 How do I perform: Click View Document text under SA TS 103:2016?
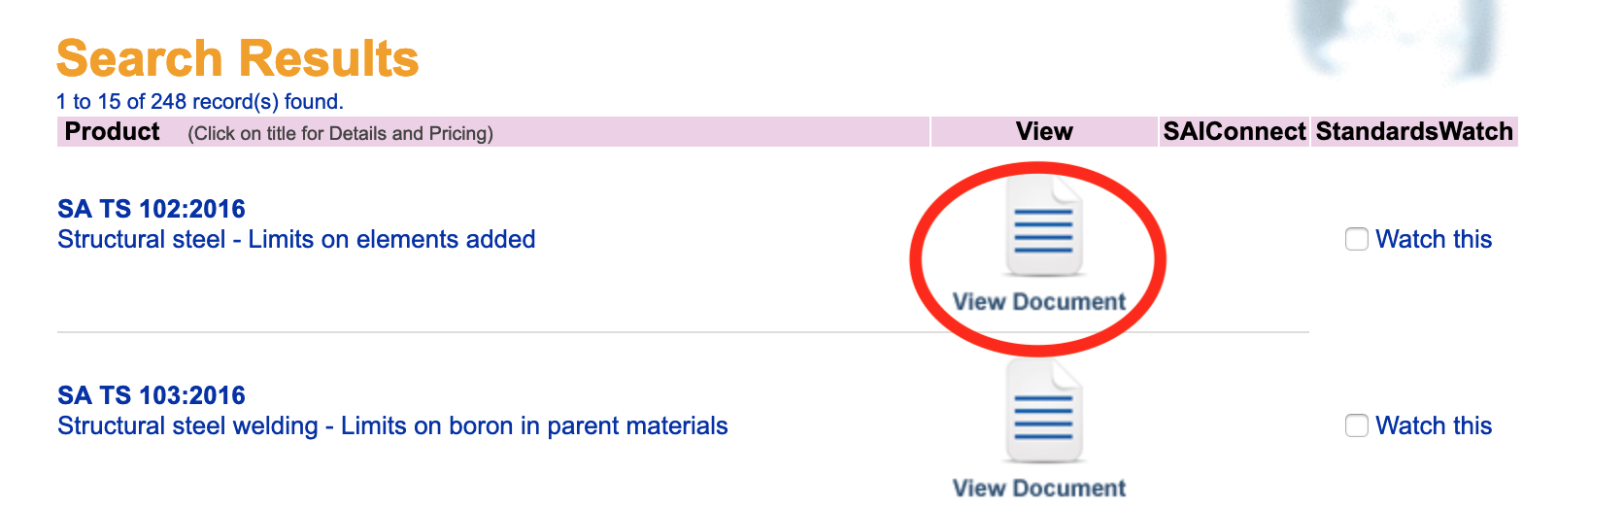1039,489
